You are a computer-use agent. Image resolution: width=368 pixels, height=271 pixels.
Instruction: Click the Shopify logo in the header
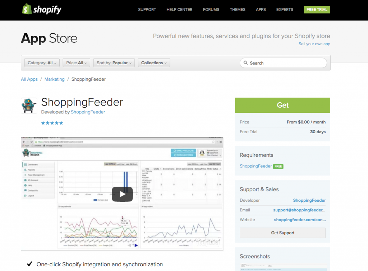click(x=42, y=9)
